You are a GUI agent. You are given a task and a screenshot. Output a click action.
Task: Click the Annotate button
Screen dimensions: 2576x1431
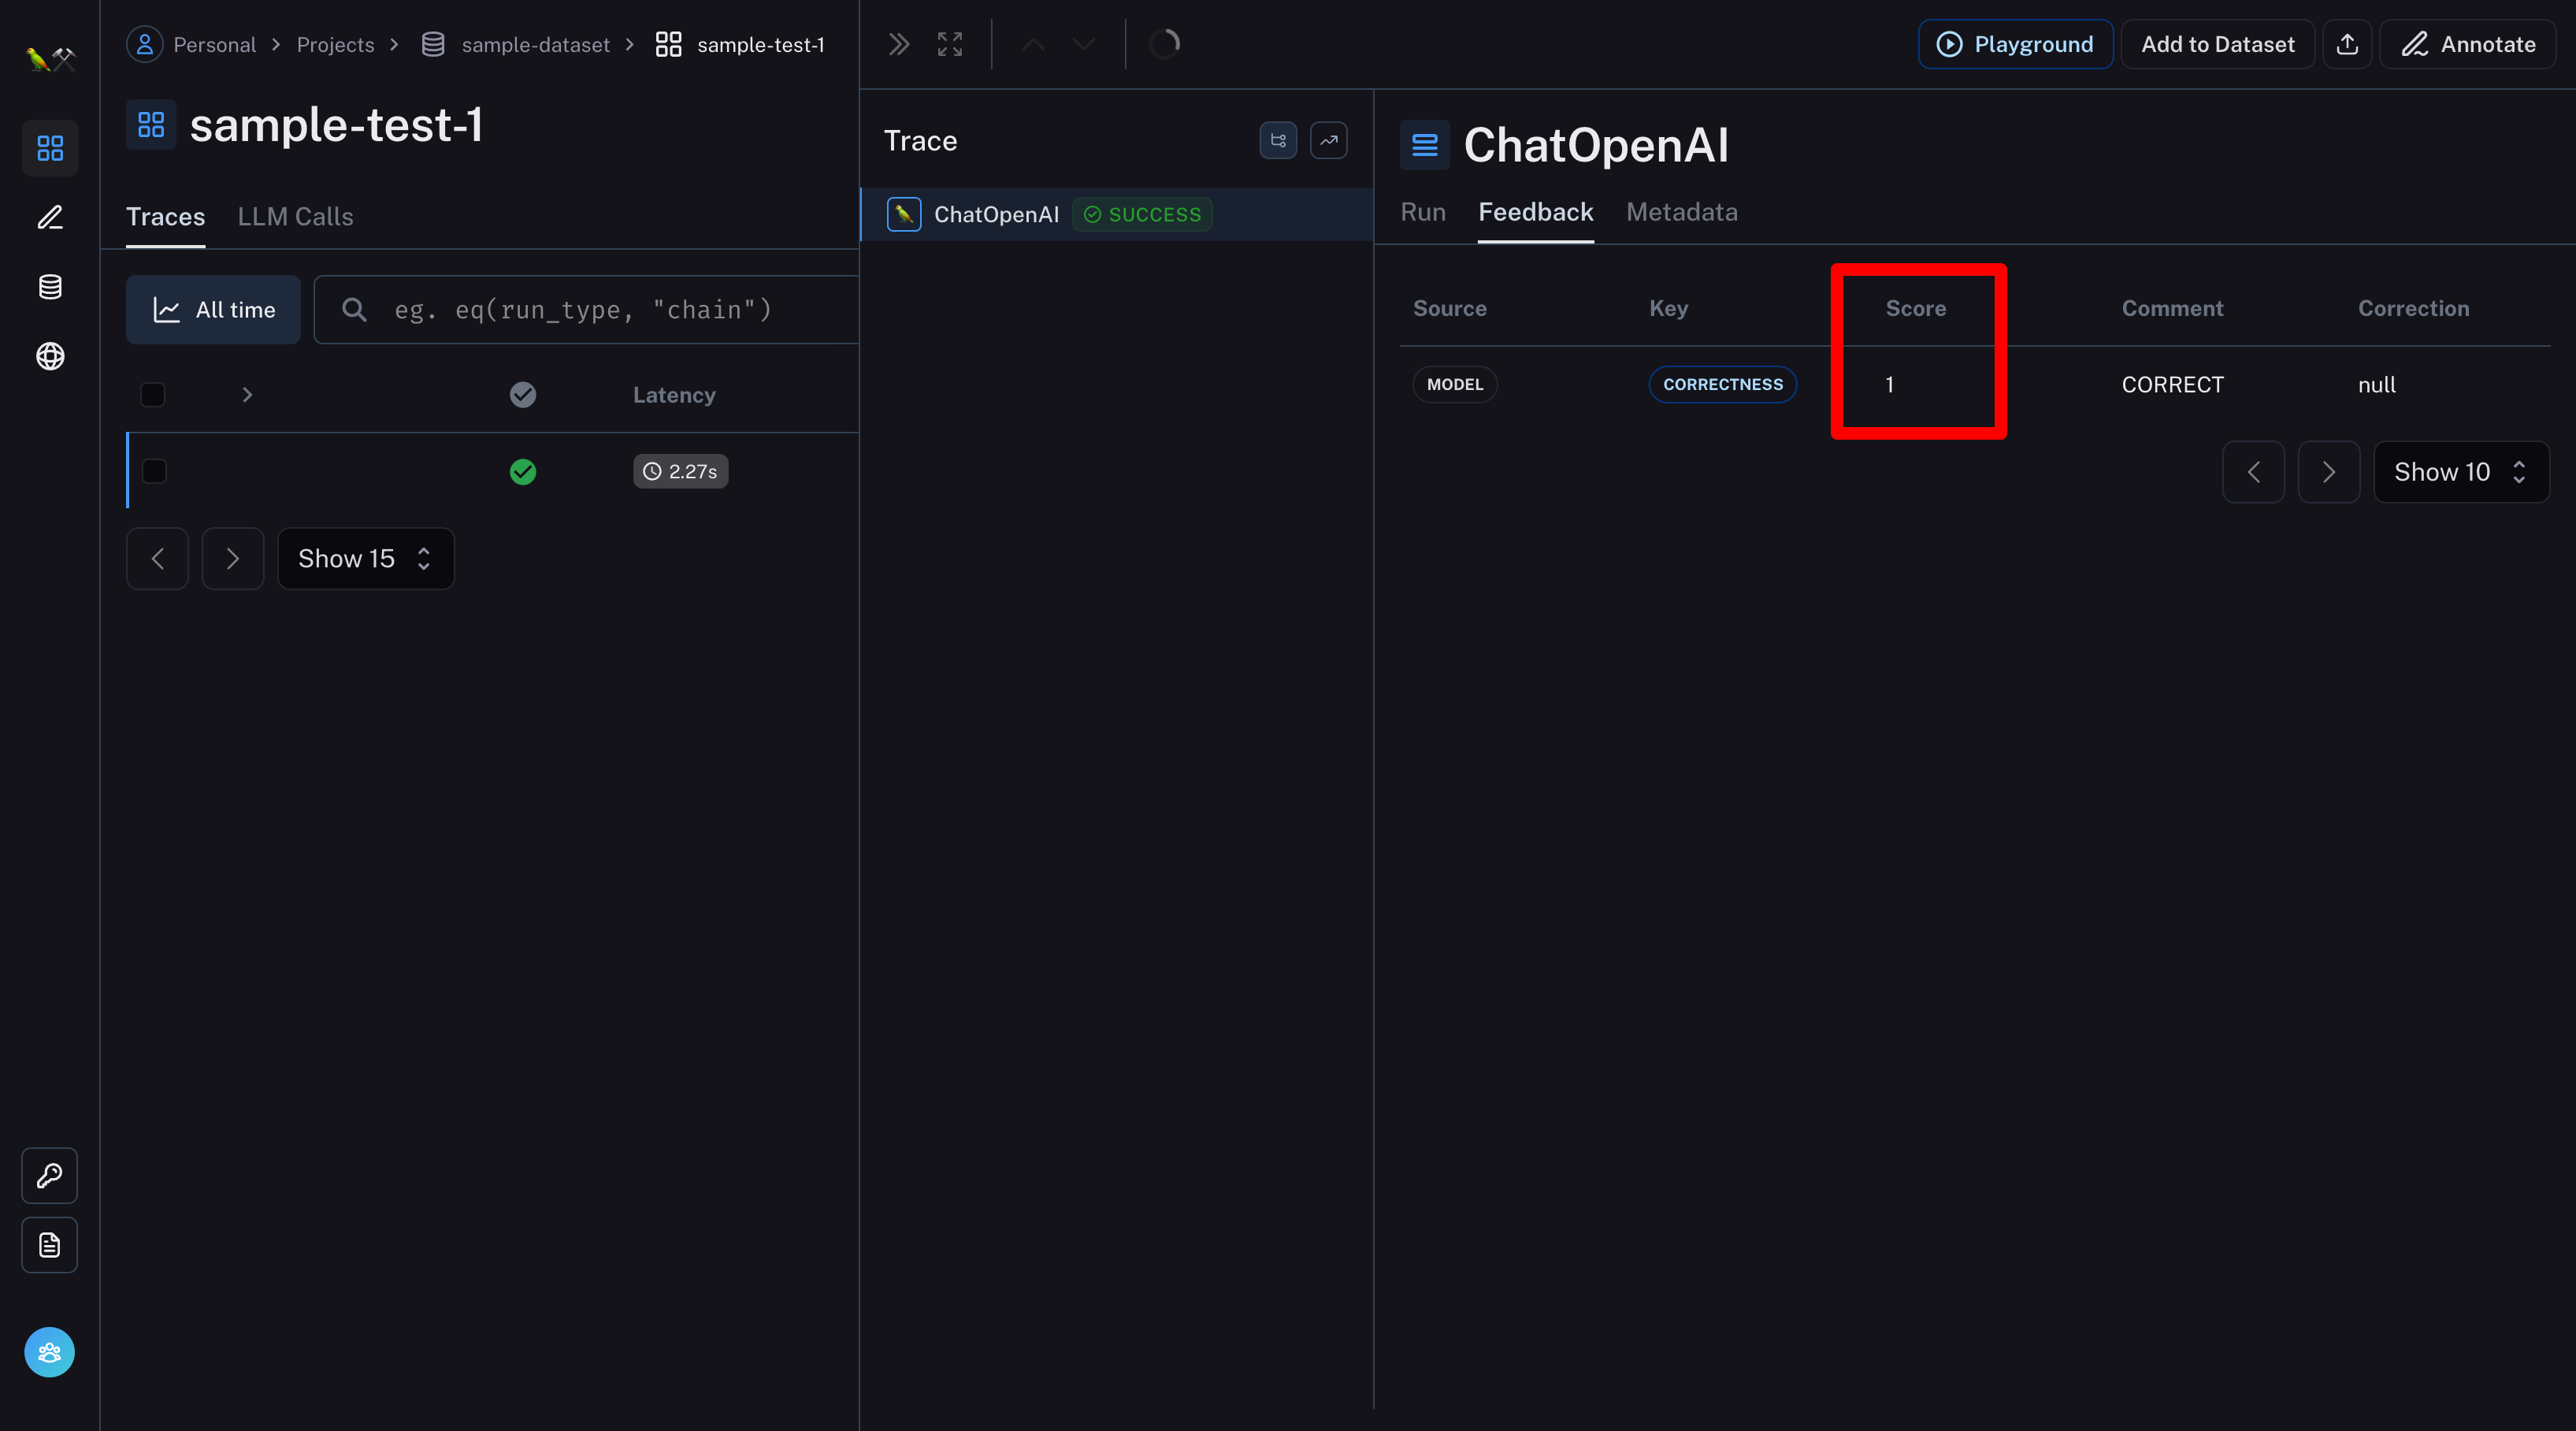(x=2468, y=44)
